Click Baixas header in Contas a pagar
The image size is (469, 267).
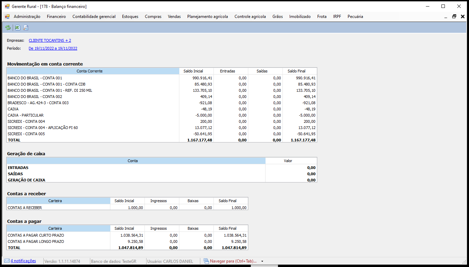196,228
